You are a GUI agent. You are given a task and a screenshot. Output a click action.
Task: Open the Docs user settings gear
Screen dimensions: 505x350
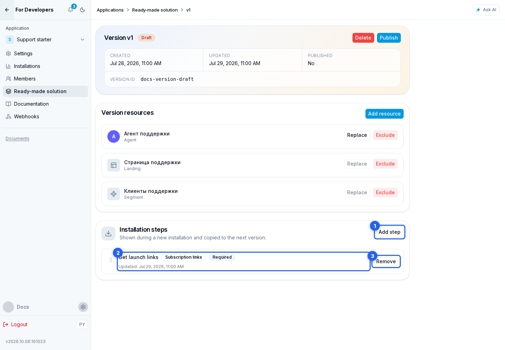tap(83, 307)
